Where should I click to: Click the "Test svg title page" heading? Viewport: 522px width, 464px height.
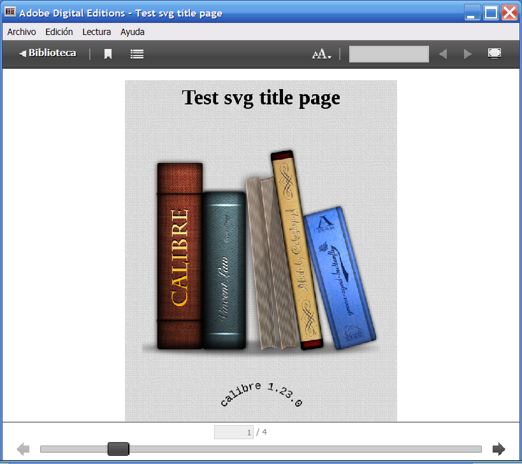261,98
